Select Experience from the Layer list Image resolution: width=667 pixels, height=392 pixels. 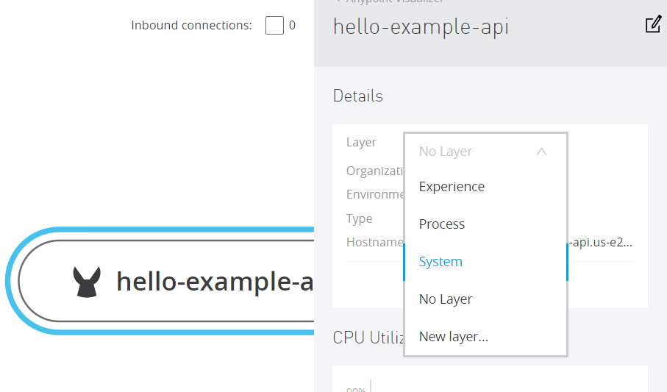click(x=485, y=186)
